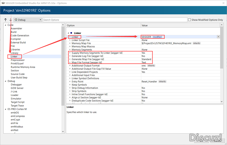Select emFile category

pos(14,123)
